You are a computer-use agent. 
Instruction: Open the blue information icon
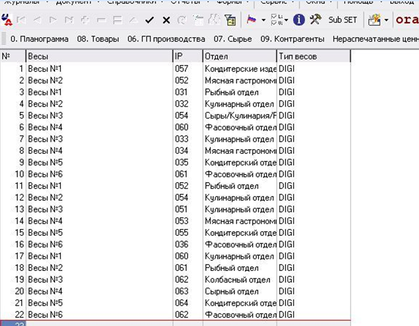(299, 20)
